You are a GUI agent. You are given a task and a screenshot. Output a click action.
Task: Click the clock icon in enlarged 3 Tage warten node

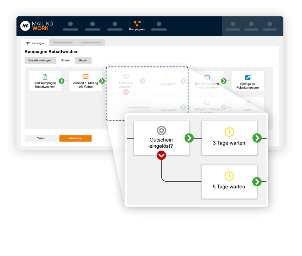[229, 132]
